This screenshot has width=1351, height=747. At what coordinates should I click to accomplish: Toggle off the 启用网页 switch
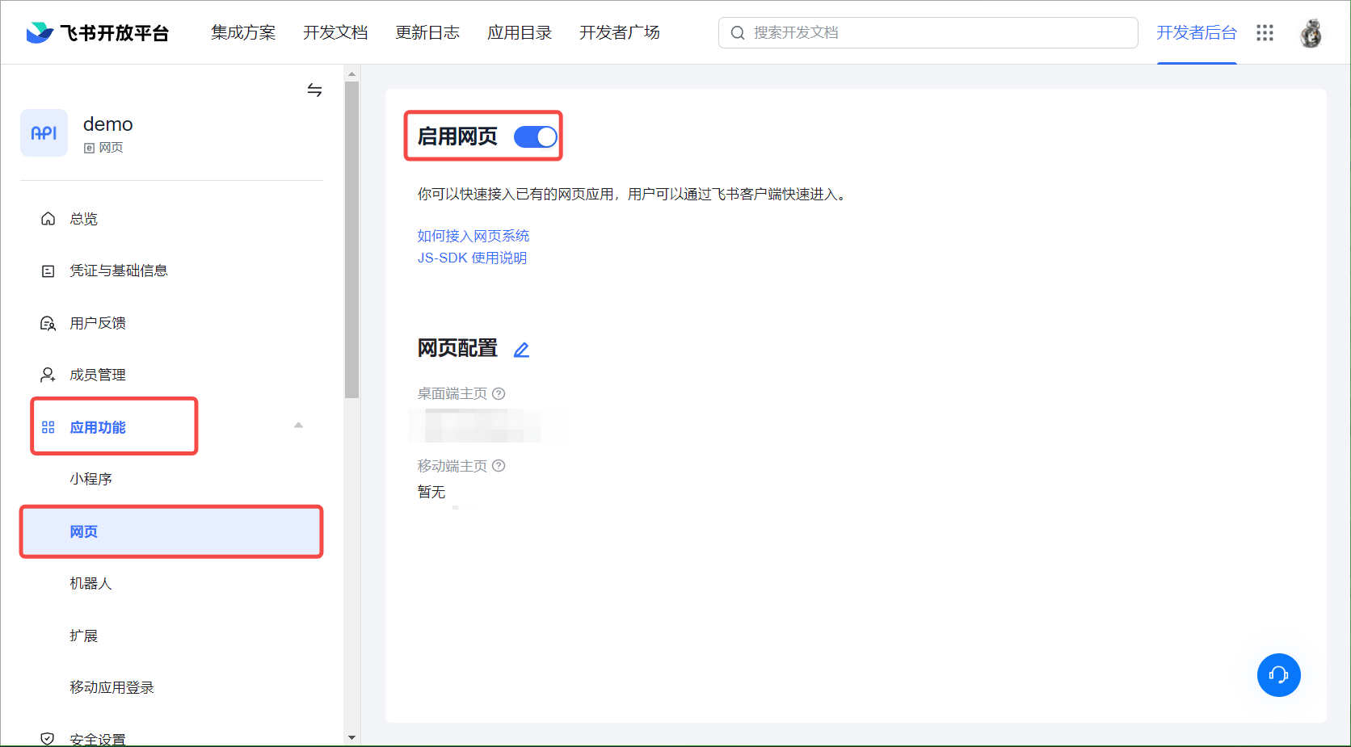pyautogui.click(x=535, y=136)
